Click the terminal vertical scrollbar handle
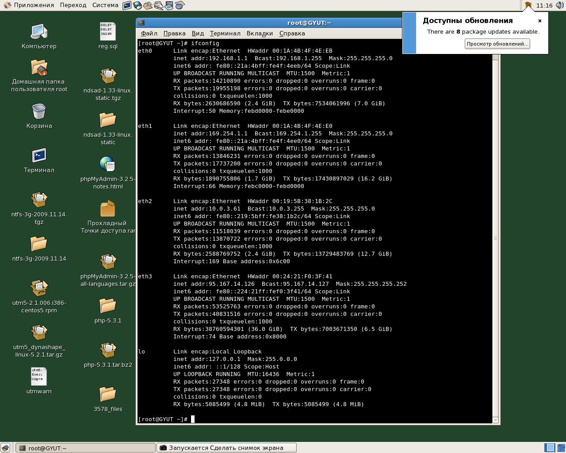 pos(495,238)
